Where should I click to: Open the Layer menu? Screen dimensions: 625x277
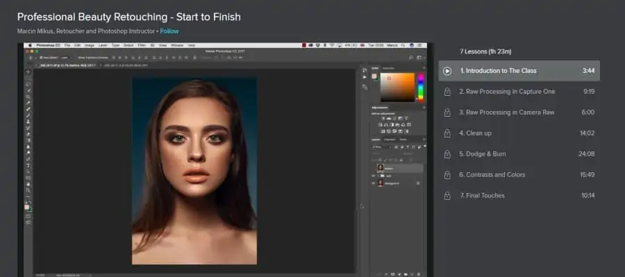point(103,45)
